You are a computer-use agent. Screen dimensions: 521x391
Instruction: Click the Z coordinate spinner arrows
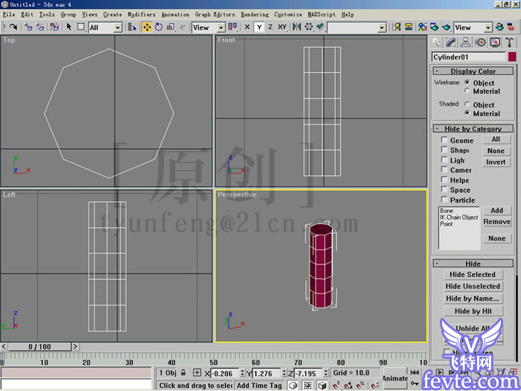coord(326,373)
